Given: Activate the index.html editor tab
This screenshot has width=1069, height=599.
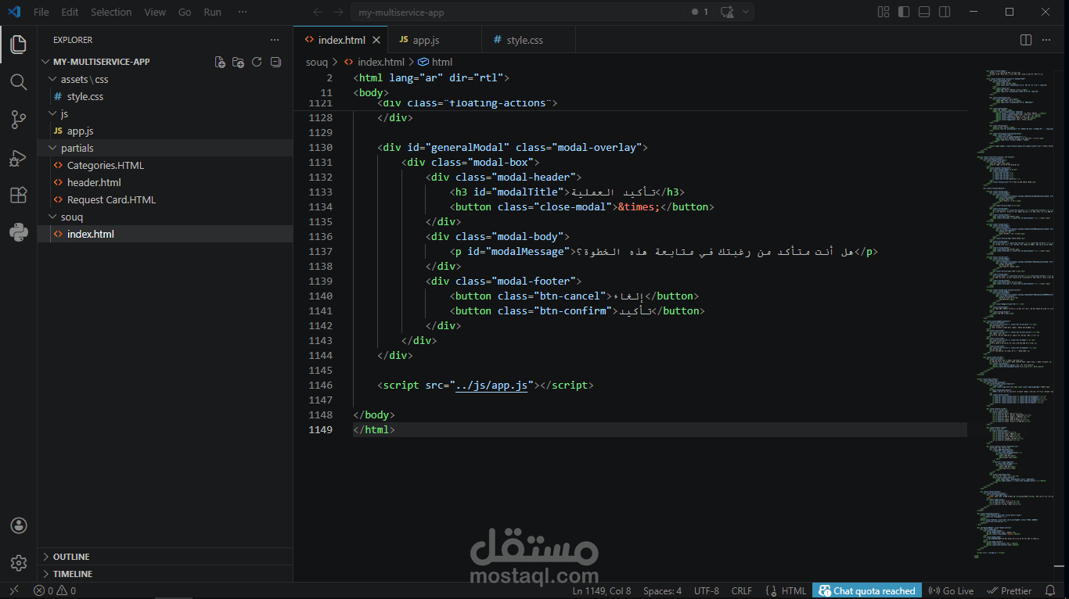Looking at the screenshot, I should pyautogui.click(x=341, y=40).
